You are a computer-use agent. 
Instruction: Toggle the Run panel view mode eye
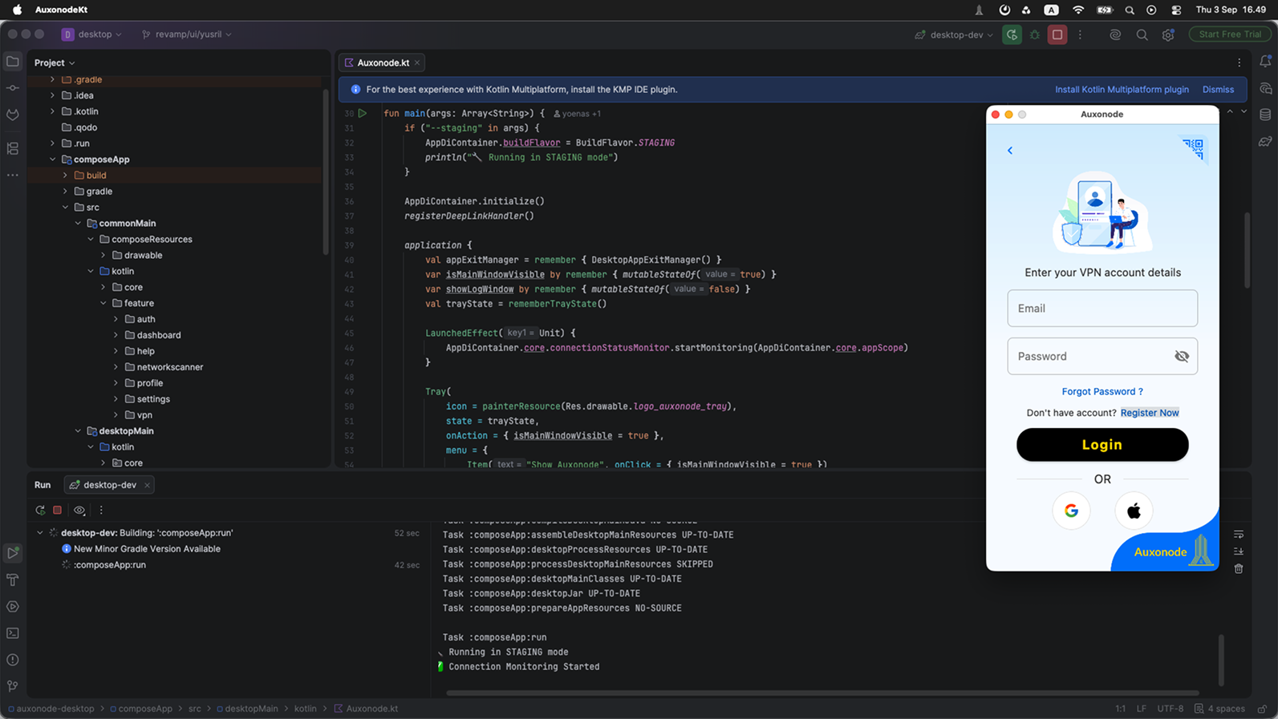point(79,510)
